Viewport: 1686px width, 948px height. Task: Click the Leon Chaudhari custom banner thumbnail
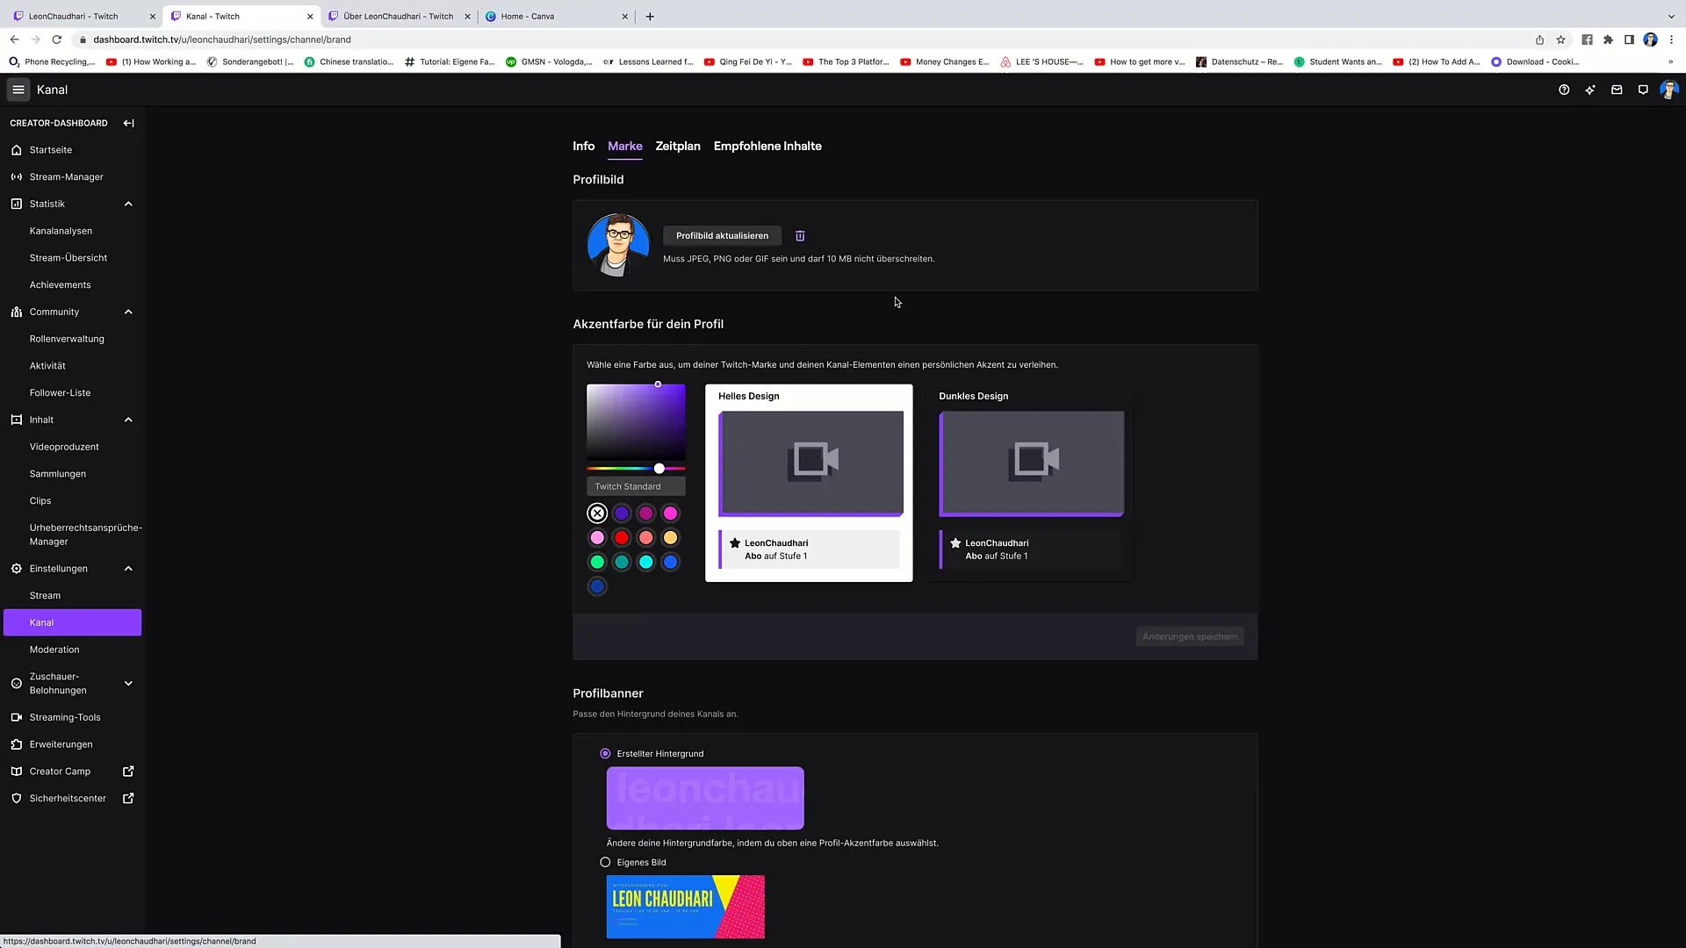(x=685, y=907)
